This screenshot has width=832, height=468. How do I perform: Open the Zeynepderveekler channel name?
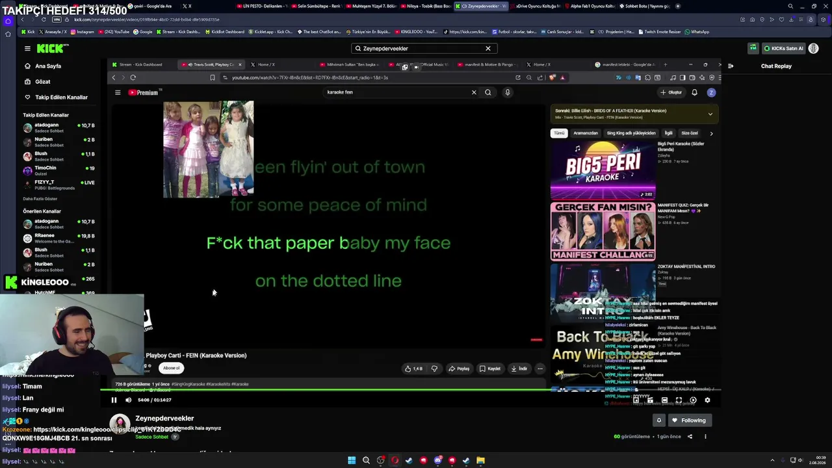coord(164,418)
